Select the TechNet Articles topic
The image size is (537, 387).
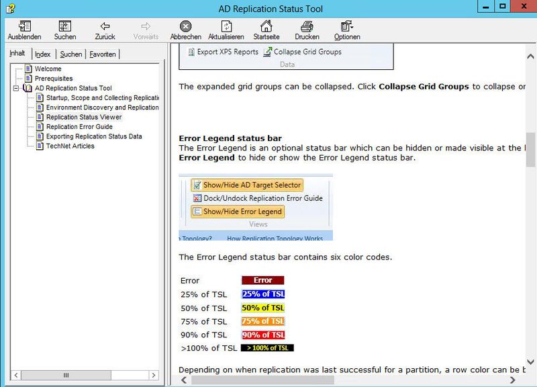(70, 146)
